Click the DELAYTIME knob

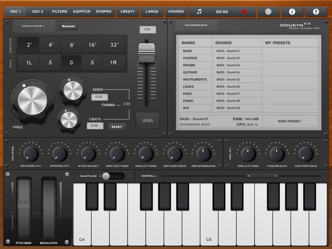click(x=248, y=154)
